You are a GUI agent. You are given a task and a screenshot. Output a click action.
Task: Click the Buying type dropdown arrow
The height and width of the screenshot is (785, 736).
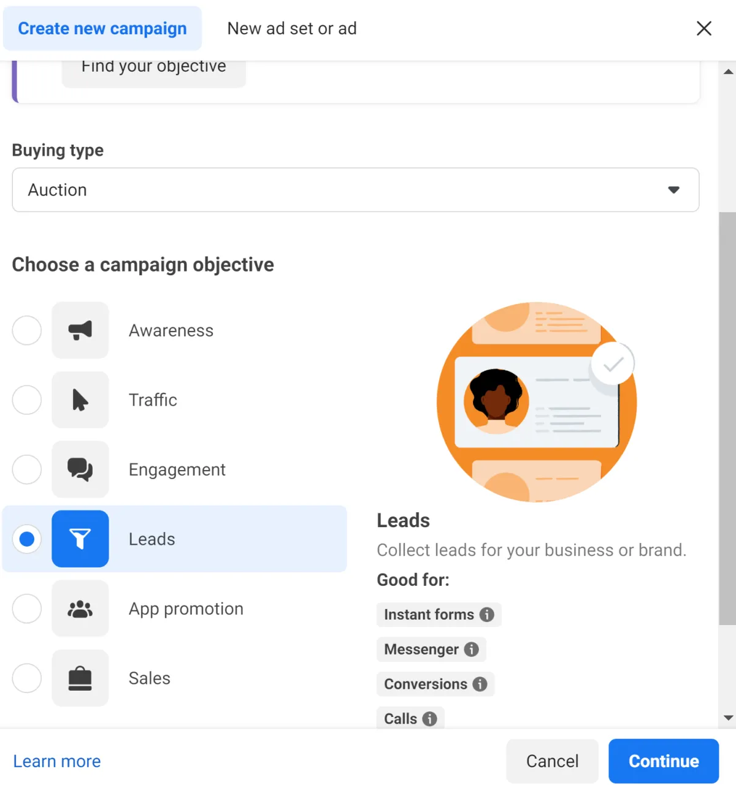(x=673, y=190)
